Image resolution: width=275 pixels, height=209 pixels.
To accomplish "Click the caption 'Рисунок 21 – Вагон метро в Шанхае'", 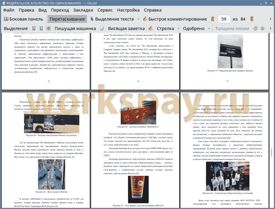I will point(51,192).
